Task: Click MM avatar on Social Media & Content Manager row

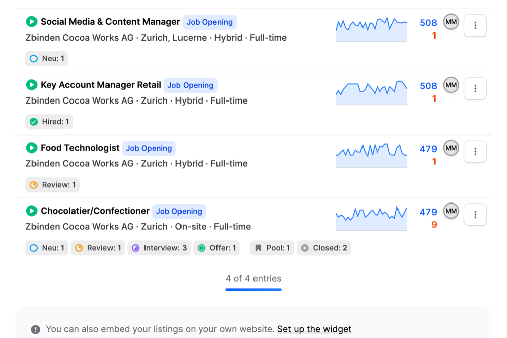Action: 451,22
